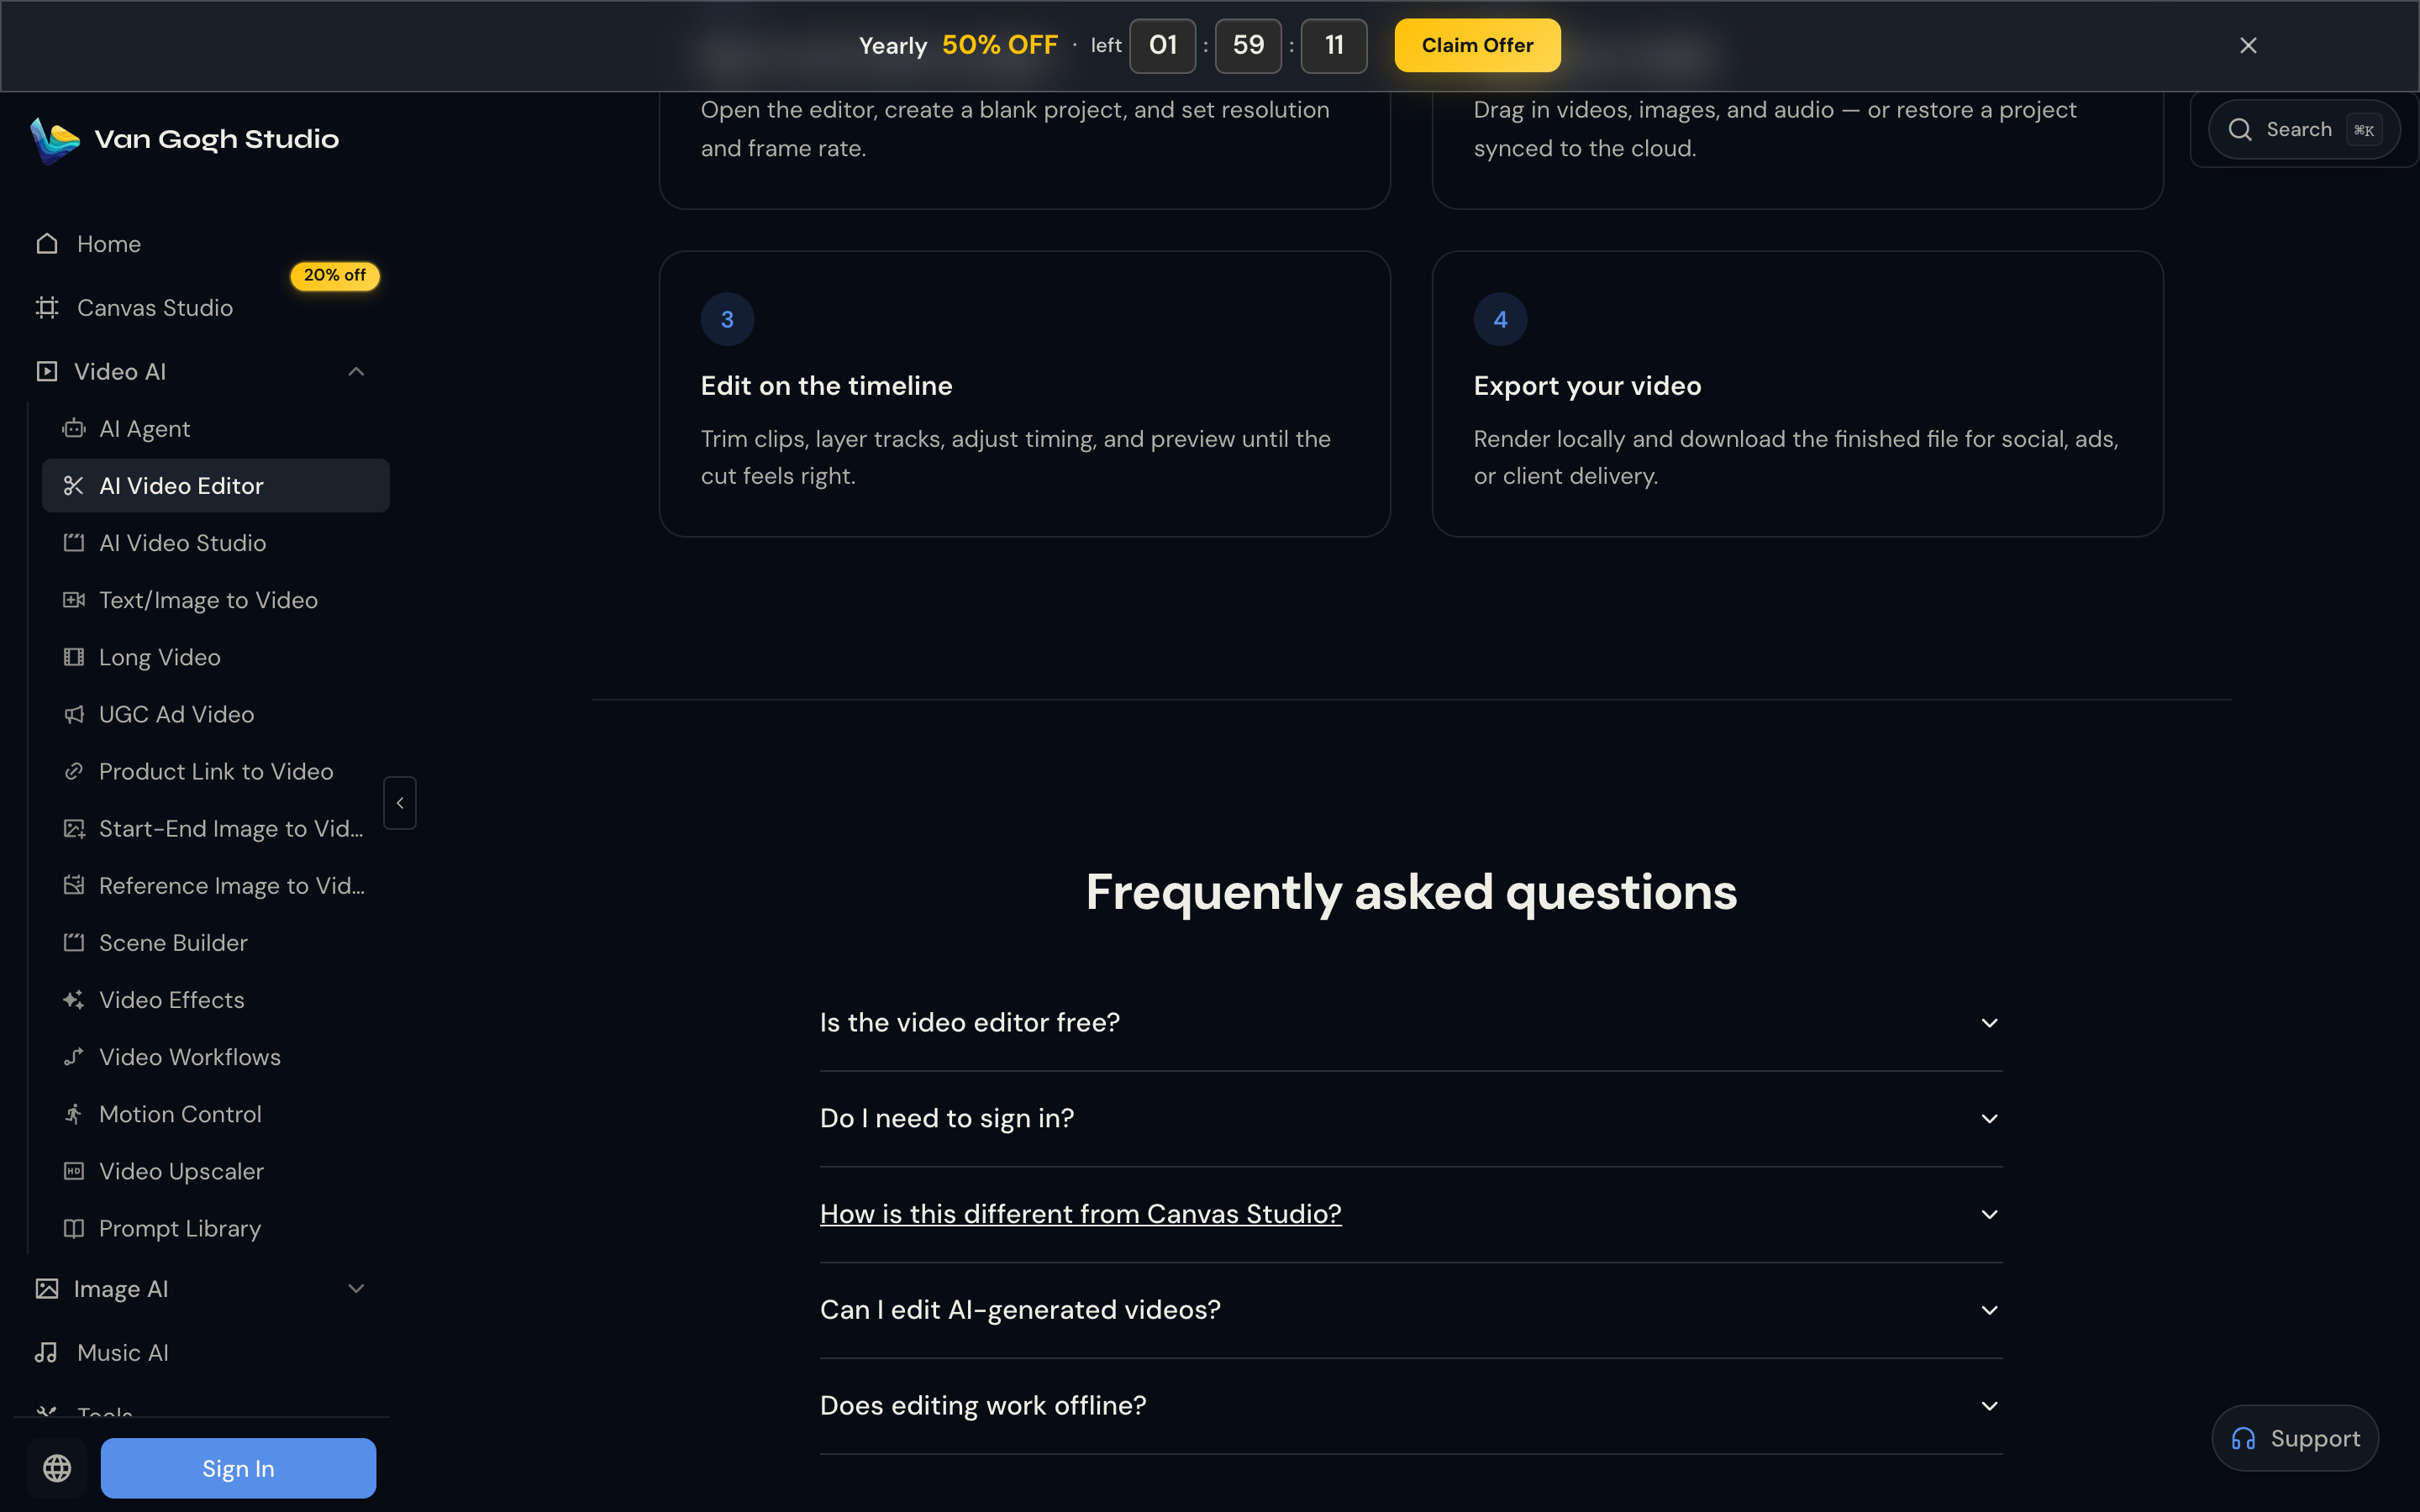Click the 'Frequently asked questions' heading
2420x1512 pixels.
pos(1411,892)
